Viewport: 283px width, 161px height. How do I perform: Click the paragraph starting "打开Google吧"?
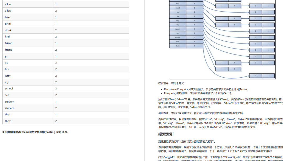220,159
